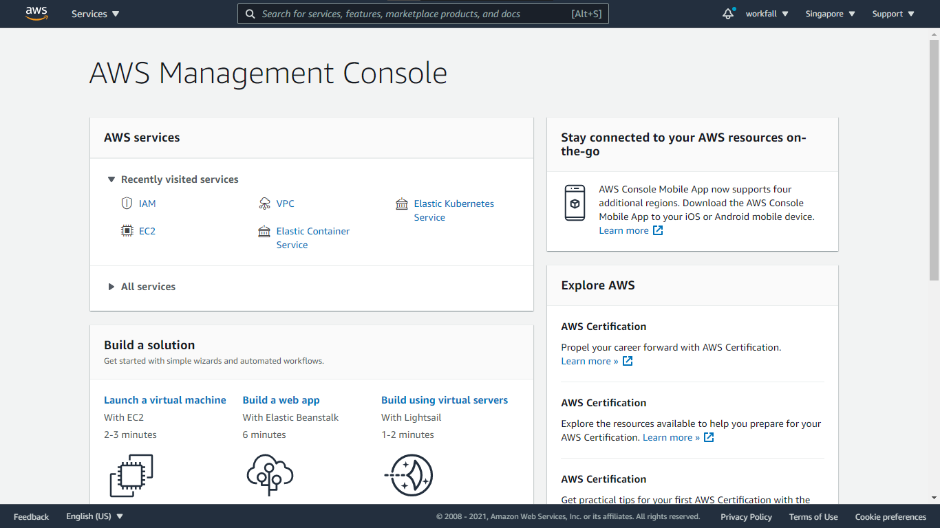The height and width of the screenshot is (528, 940).
Task: Click 'With Elastic Beanstalk' text
Action: [290, 417]
